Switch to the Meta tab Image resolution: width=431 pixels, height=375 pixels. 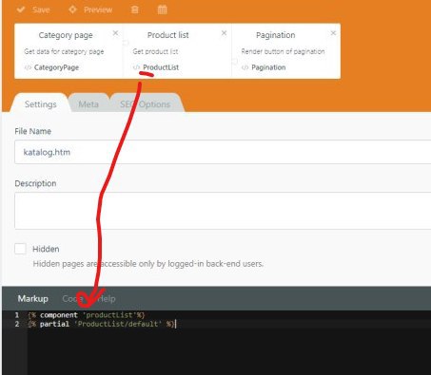coord(88,104)
